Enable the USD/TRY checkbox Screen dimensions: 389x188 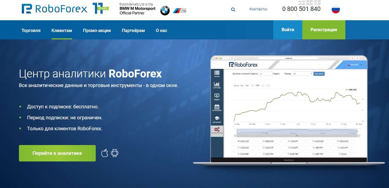pos(264,154)
